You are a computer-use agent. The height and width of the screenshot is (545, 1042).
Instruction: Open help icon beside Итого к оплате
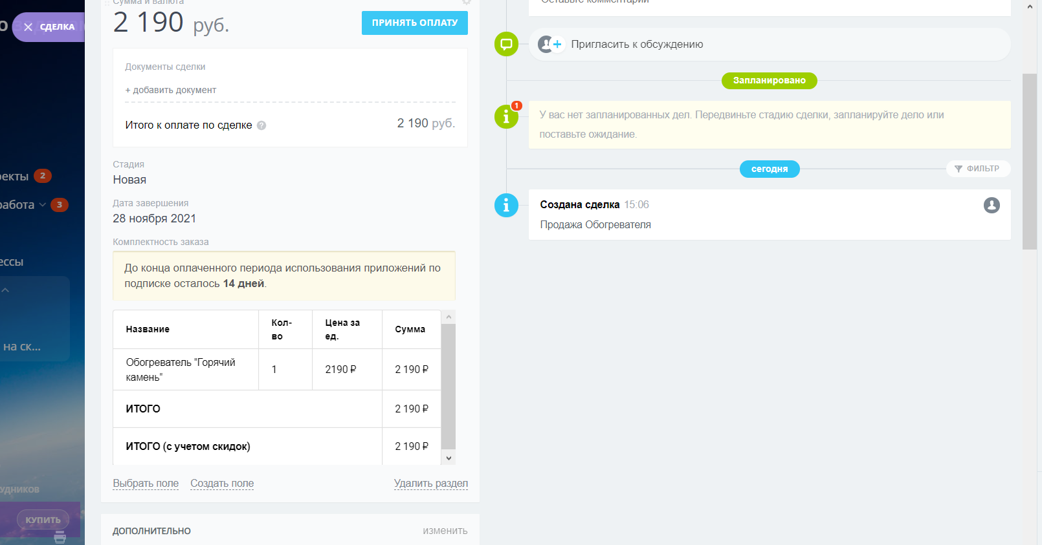pos(261,125)
